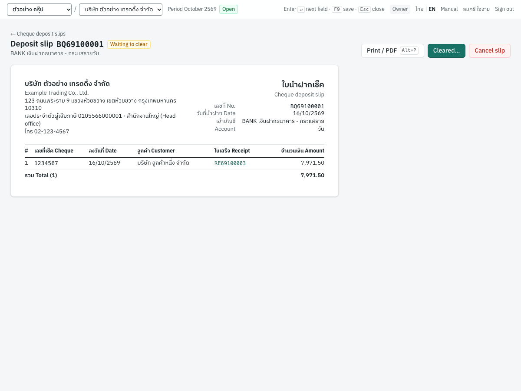Click the Waiting to clear status badge
The image size is (521, 391).
129,44
